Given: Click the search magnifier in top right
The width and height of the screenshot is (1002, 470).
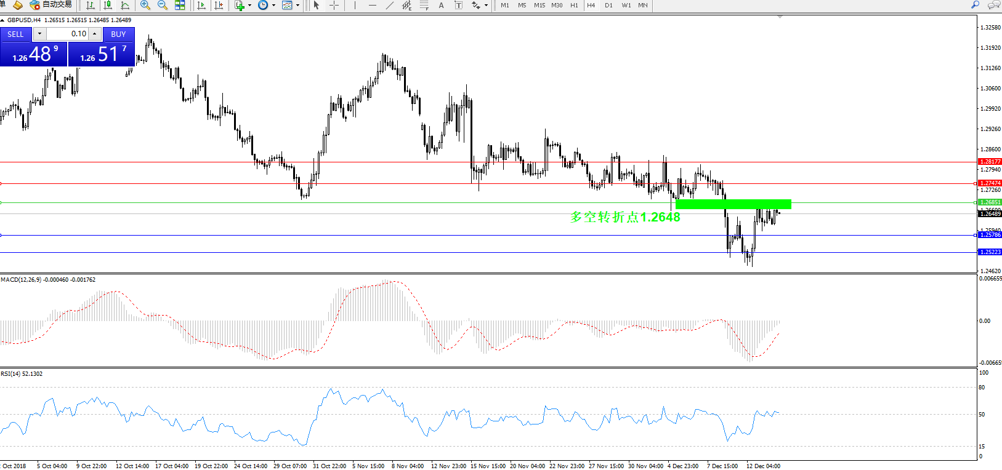Looking at the screenshot, I should click(x=975, y=5).
